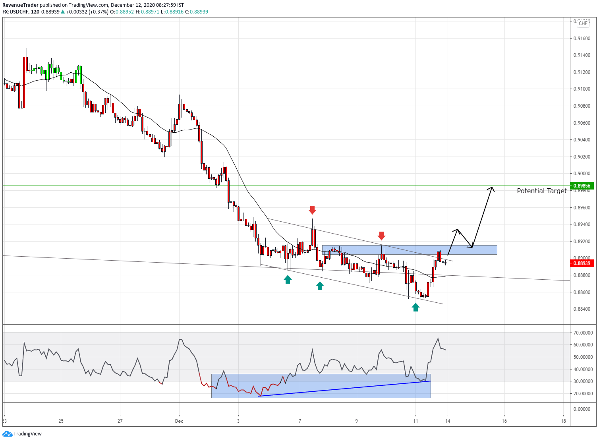Click the green 0.89856 price label

[582, 186]
